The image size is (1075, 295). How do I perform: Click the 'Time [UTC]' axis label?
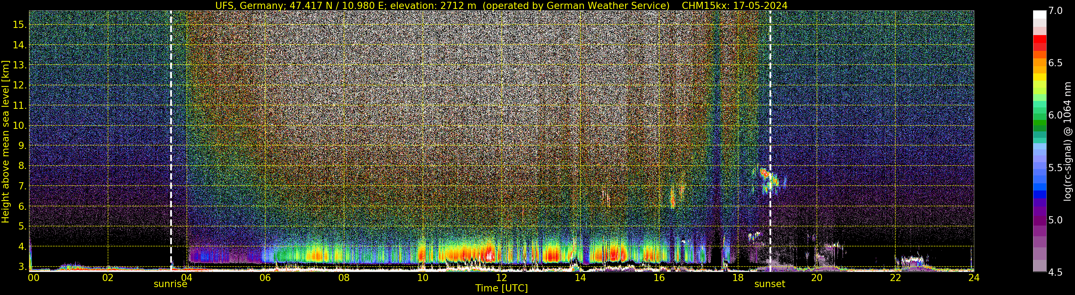coord(501,288)
